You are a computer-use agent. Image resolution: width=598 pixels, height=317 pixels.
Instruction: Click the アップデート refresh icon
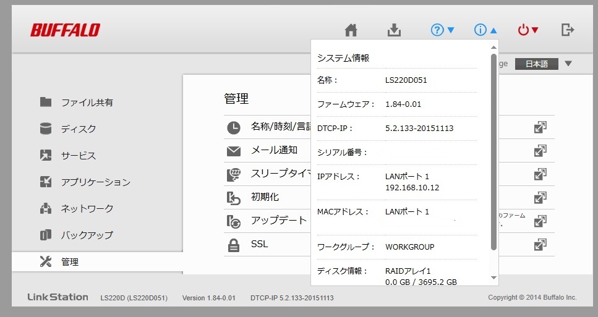(234, 222)
